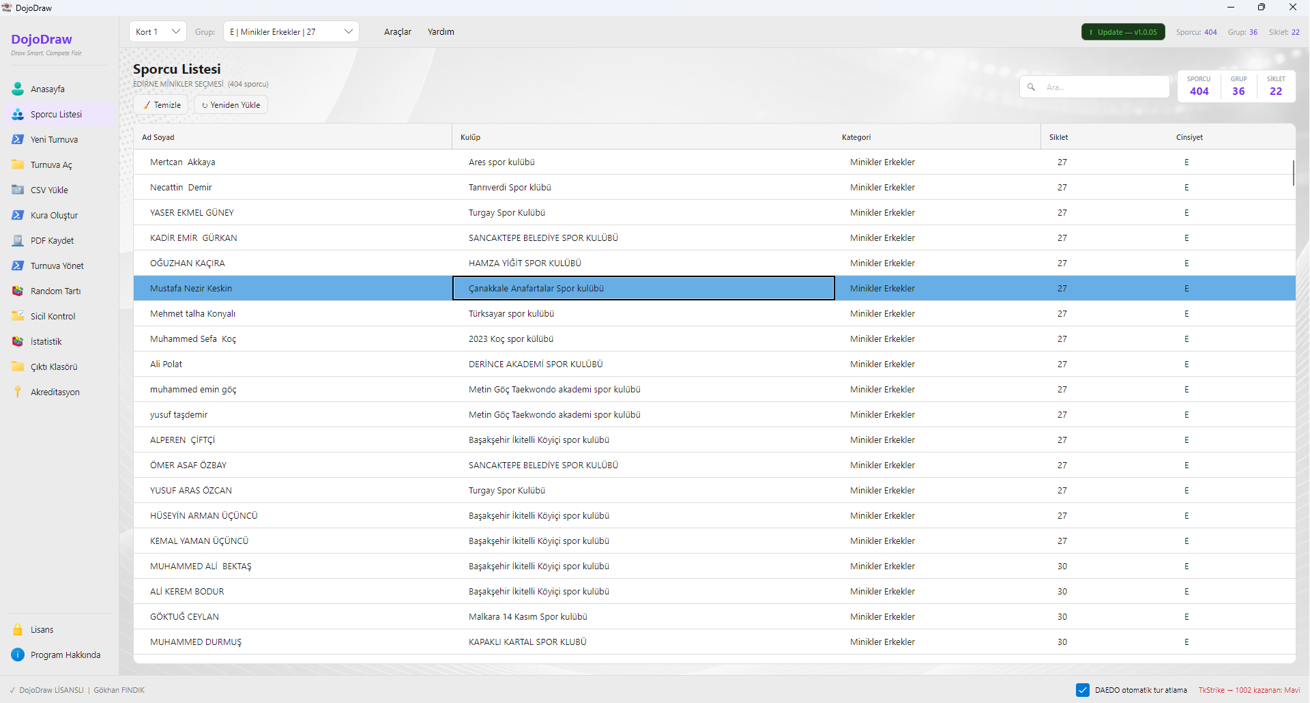Click the Temizle button
This screenshot has height=703, width=1310.
tap(161, 104)
